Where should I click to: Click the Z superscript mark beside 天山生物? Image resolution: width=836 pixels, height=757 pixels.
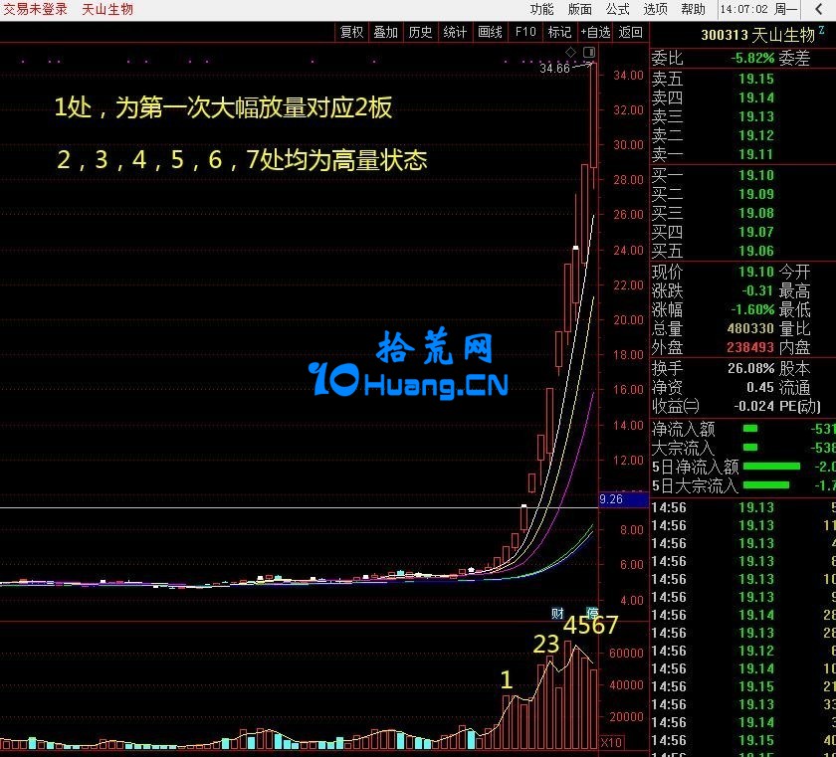click(822, 31)
